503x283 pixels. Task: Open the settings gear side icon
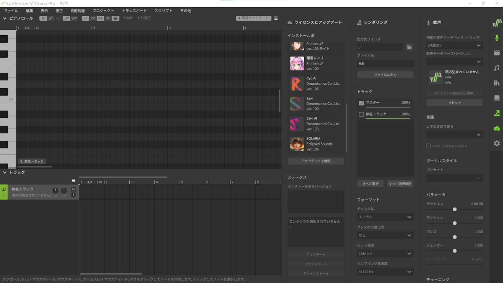(497, 143)
